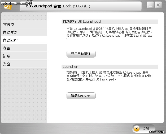166x134 pixels.
Task: Click the 安装 Launcher button
Action: (x=81, y=95)
